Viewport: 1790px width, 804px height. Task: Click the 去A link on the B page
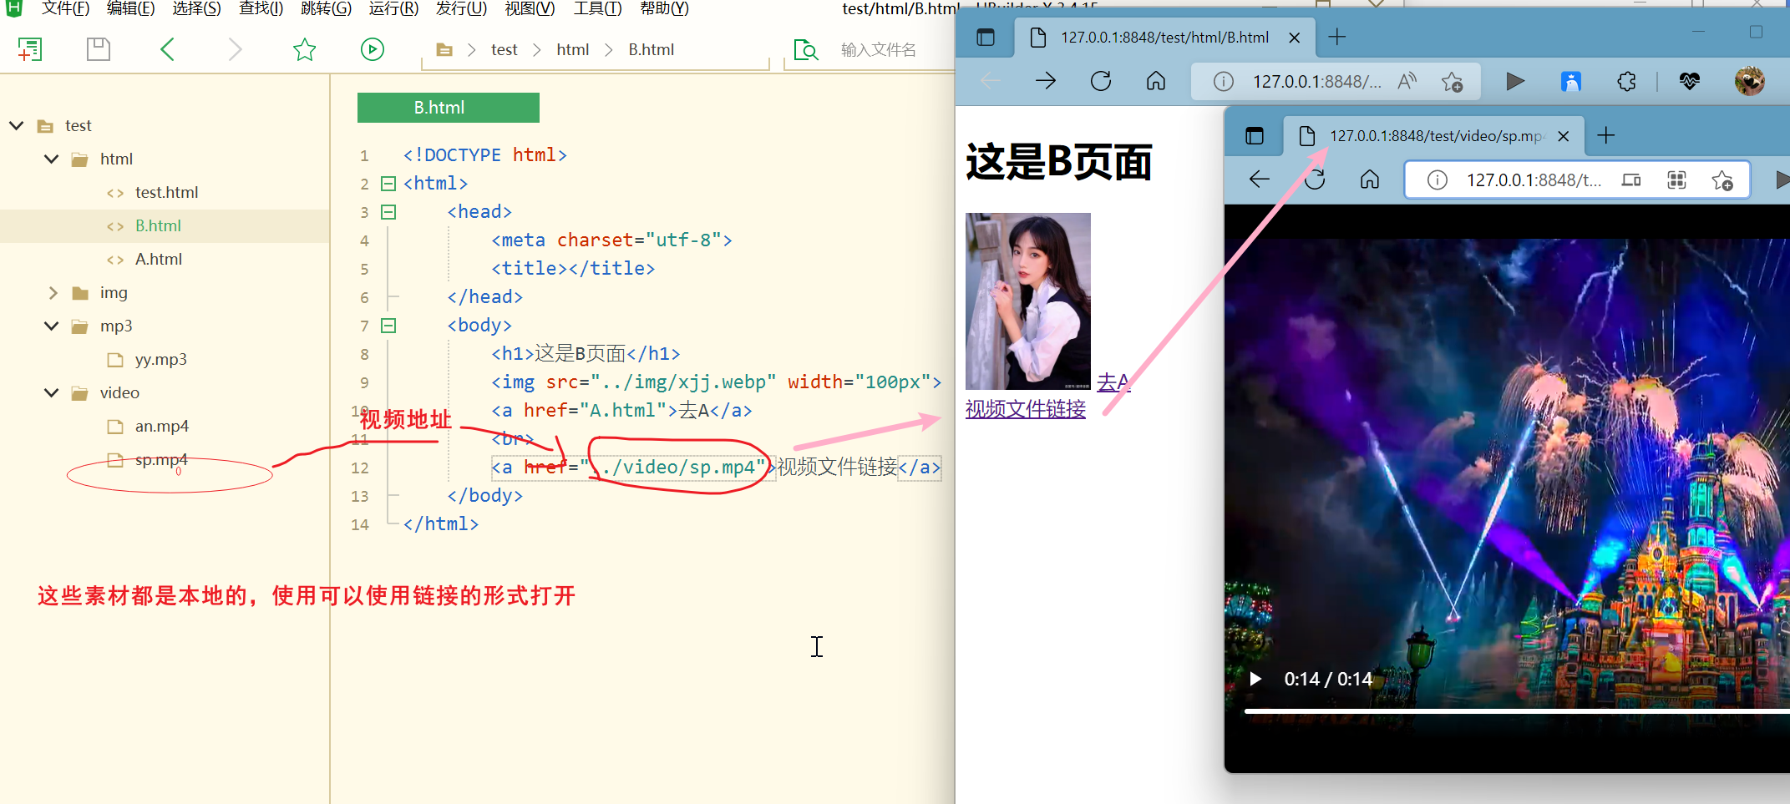point(1113,382)
